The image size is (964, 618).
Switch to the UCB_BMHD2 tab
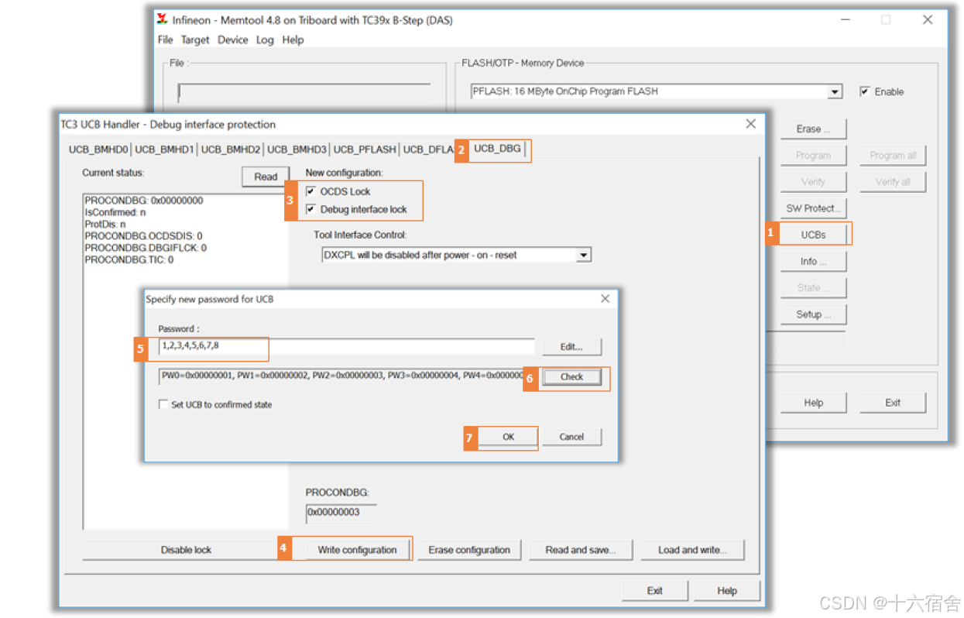click(230, 149)
